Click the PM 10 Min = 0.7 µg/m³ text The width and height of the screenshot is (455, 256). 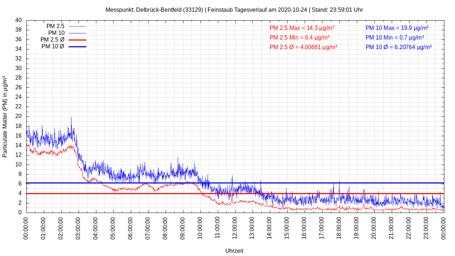coord(395,37)
